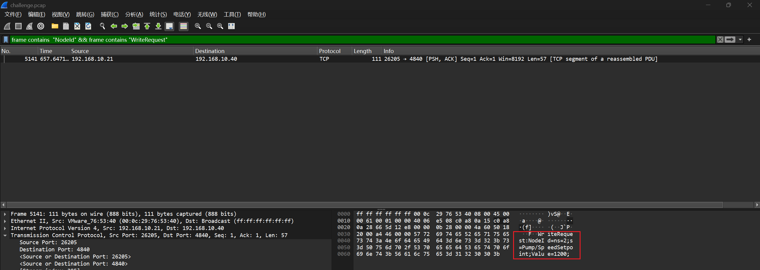Open a capture file via folder icon
Screen dimensions: 760x270
55,26
